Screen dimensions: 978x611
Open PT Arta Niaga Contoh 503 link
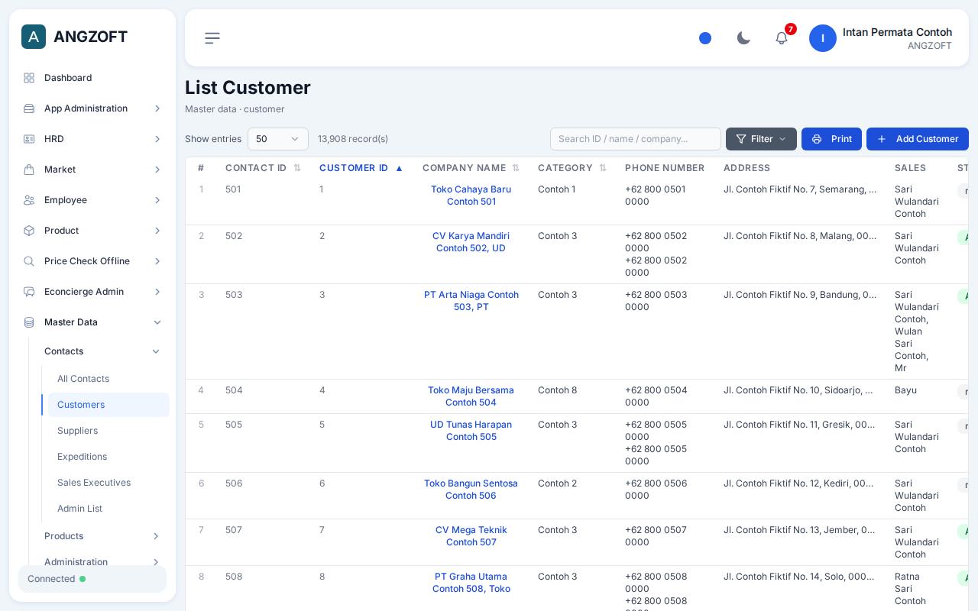(x=471, y=301)
